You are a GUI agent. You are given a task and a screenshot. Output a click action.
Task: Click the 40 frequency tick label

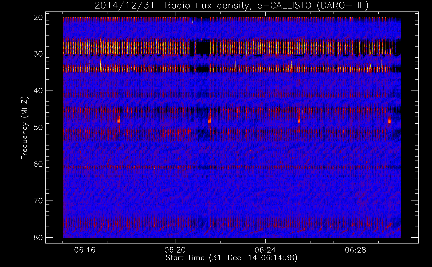[x=38, y=91]
